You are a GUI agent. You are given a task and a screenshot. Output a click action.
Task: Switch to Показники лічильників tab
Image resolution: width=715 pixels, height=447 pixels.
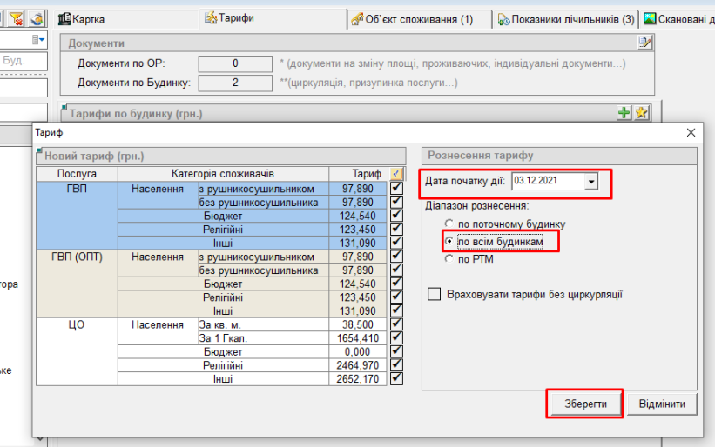coord(566,18)
